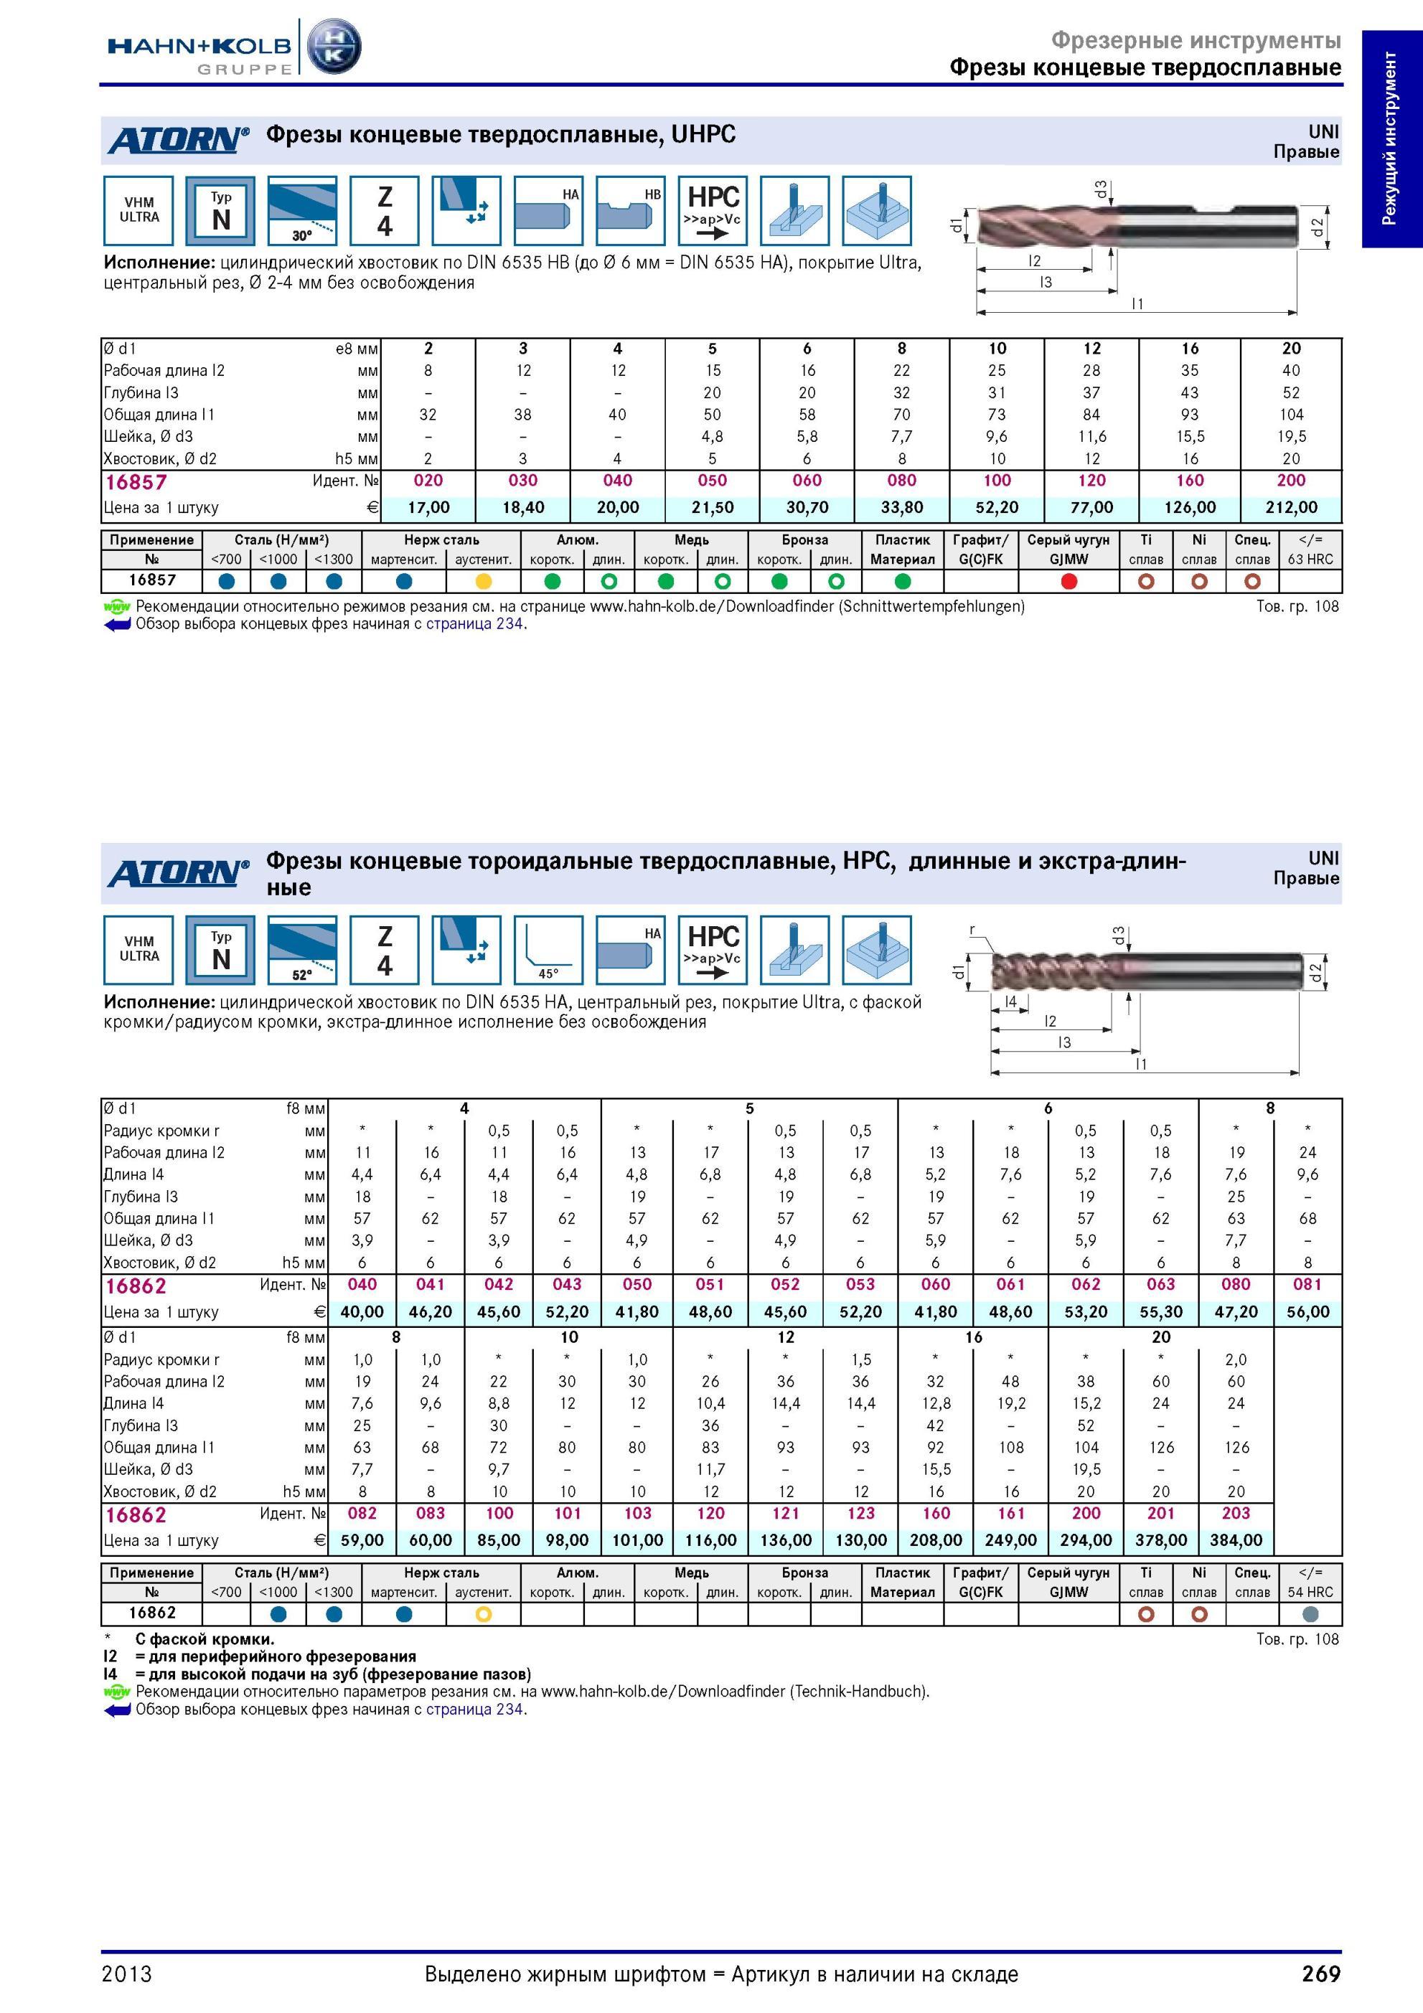Click the ramping pictogram in UHPC section

(466, 210)
